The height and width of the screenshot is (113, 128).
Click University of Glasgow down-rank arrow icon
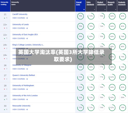(4, 69)
